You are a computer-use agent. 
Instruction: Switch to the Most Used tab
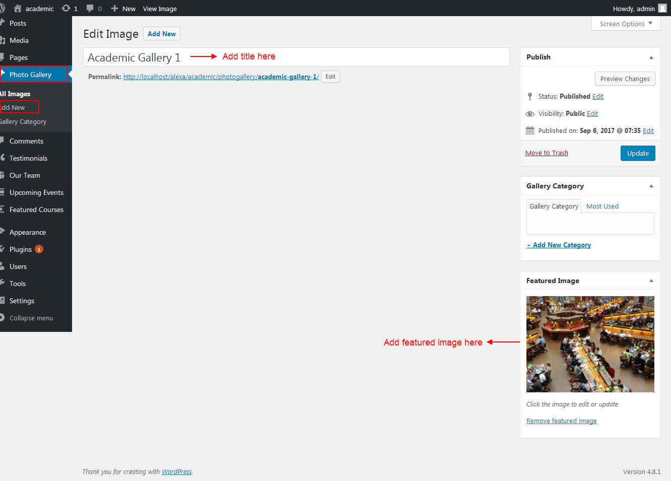point(602,206)
